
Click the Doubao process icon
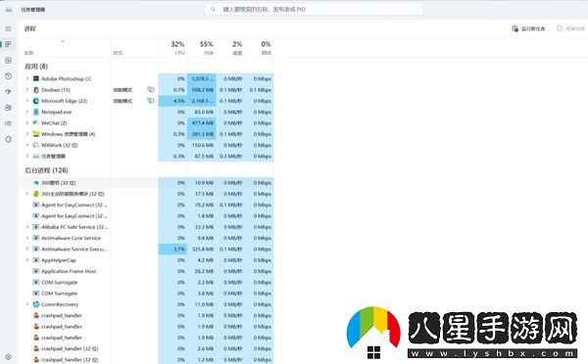coord(36,90)
